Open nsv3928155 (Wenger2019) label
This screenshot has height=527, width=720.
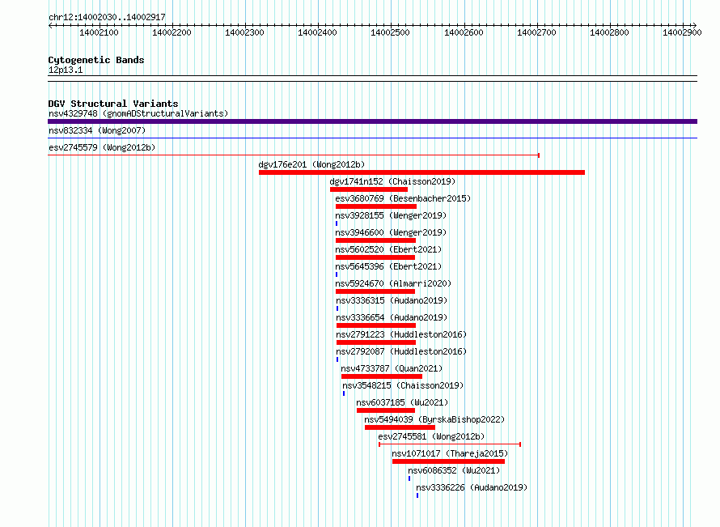pos(391,215)
